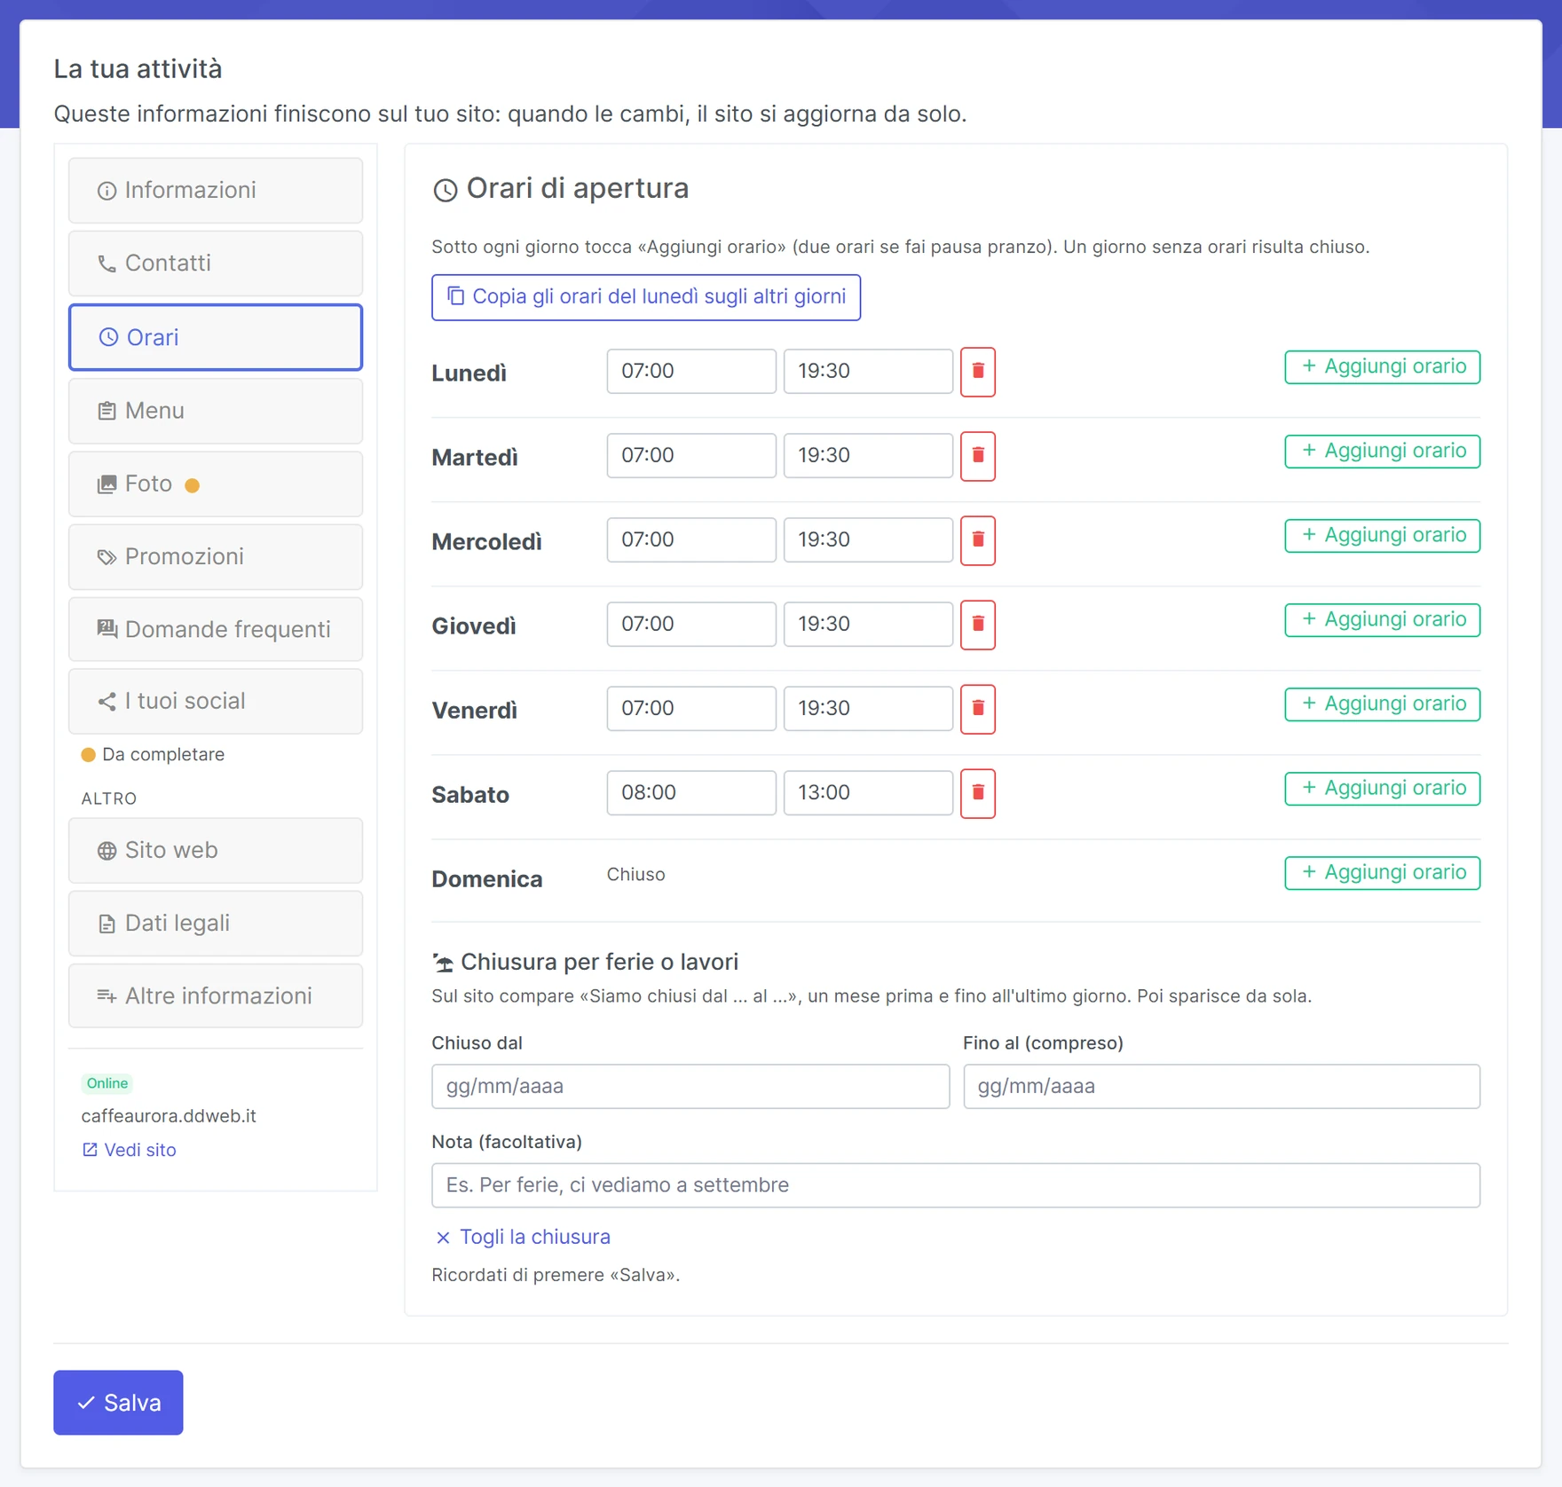
Task: Select the Orari sidebar item
Action: click(x=216, y=337)
